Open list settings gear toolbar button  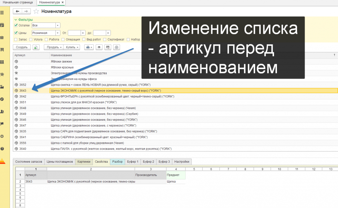tap(117, 47)
